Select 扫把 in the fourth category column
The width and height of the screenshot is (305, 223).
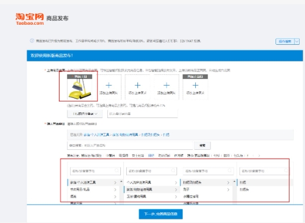click(x=265, y=182)
